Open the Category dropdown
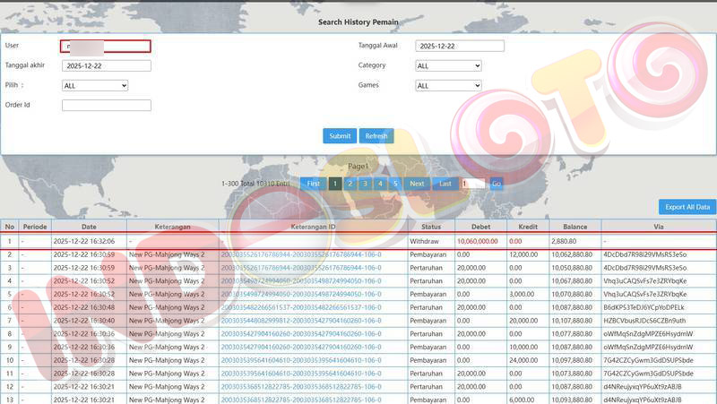This screenshot has height=404, width=717. point(448,65)
